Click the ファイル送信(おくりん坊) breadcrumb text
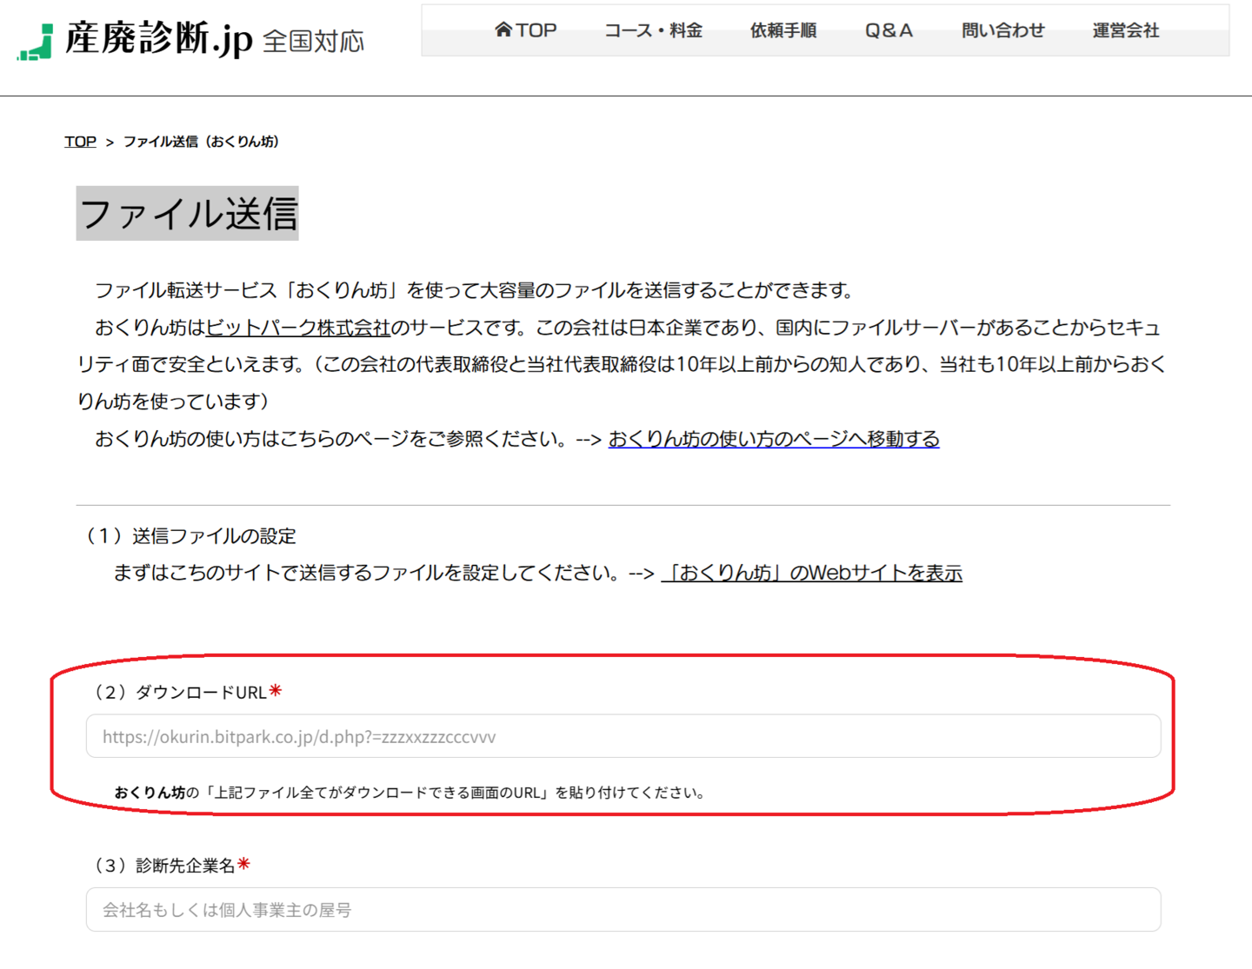The image size is (1252, 969). [201, 142]
